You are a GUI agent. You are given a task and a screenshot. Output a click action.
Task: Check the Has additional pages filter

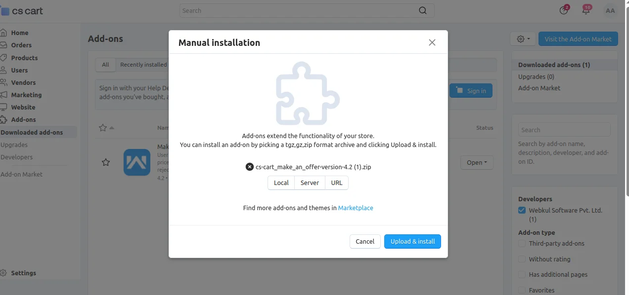tap(522, 274)
